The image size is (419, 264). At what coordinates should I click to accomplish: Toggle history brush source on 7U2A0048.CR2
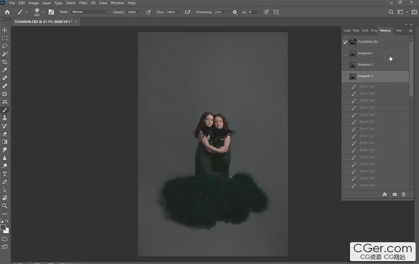tap(345, 42)
